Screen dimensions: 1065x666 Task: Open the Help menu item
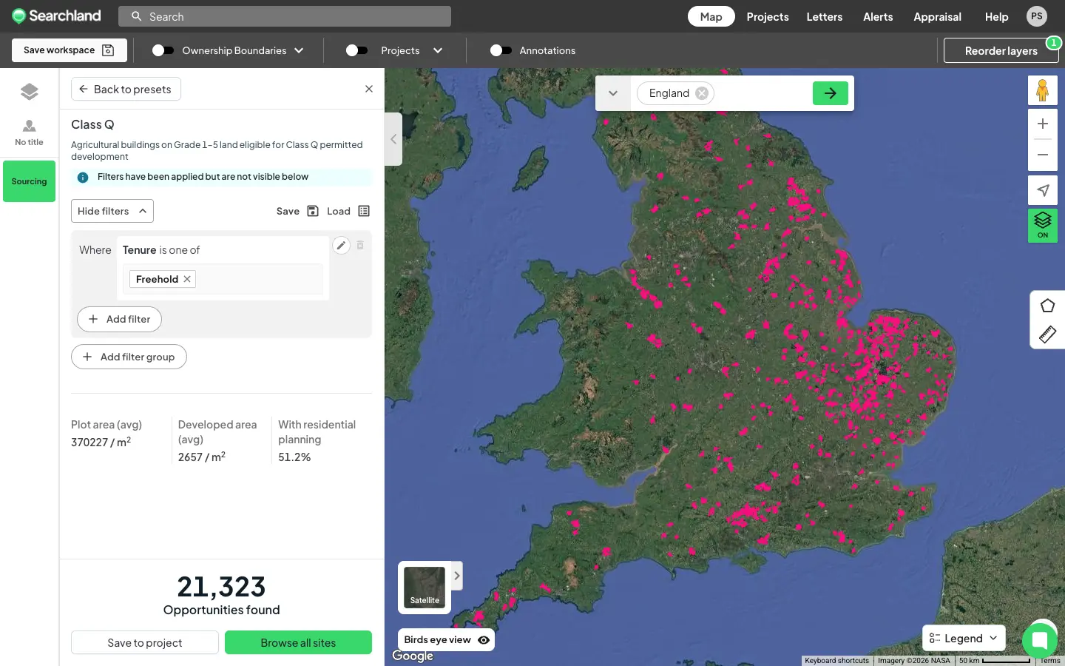996,16
